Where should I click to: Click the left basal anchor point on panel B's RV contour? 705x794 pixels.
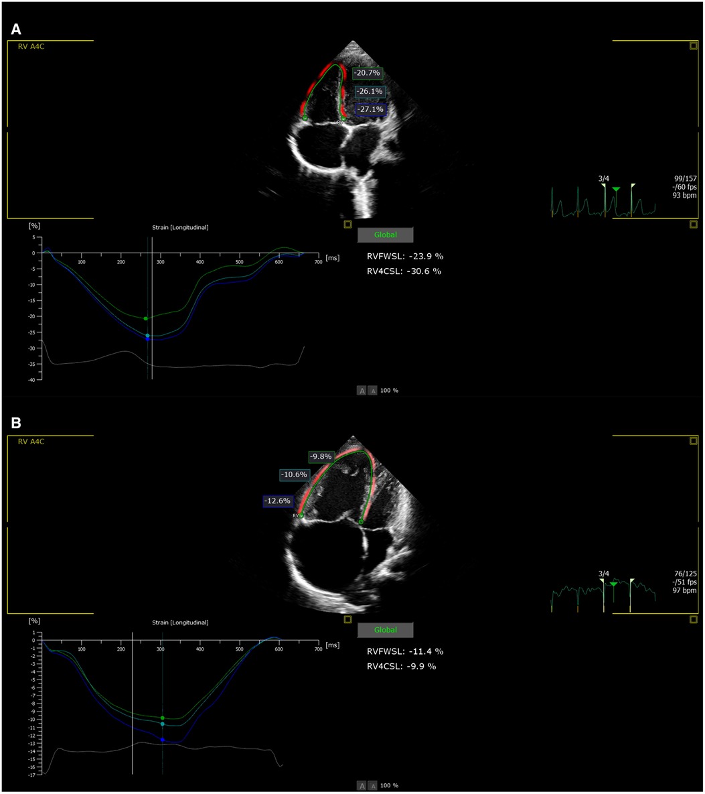[x=301, y=515]
